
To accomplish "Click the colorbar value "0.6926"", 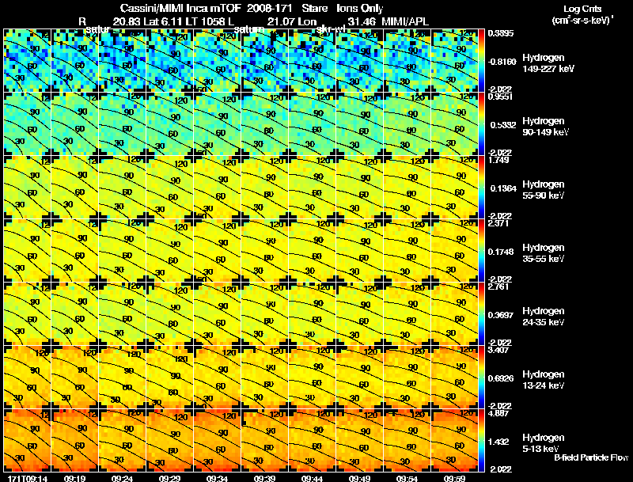I will click(501, 378).
